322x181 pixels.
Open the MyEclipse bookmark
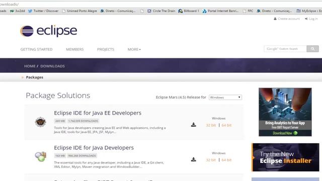(309, 11)
